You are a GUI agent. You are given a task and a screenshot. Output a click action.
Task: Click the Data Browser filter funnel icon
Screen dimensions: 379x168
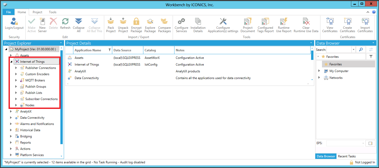371,57
